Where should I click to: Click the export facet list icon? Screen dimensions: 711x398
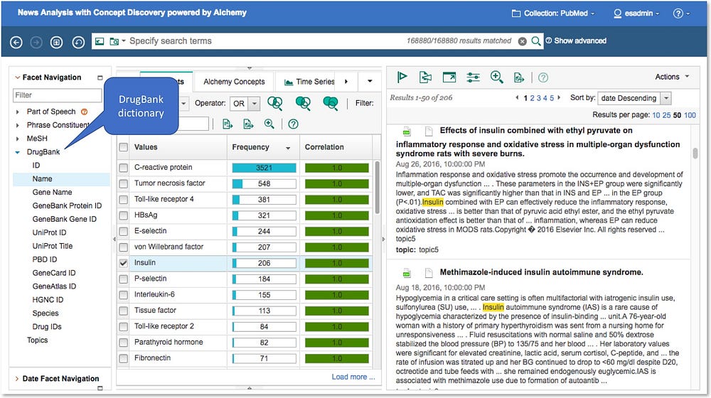(x=228, y=124)
